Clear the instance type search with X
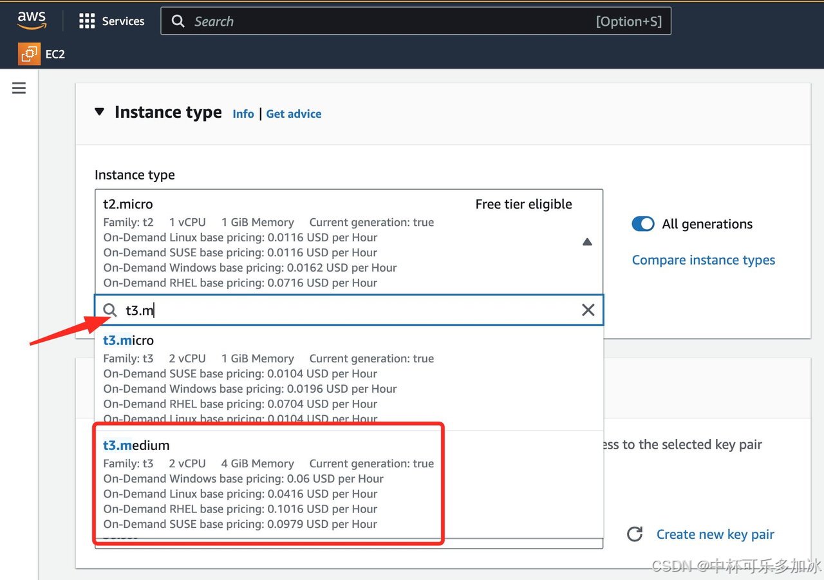This screenshot has height=580, width=824. pos(588,310)
